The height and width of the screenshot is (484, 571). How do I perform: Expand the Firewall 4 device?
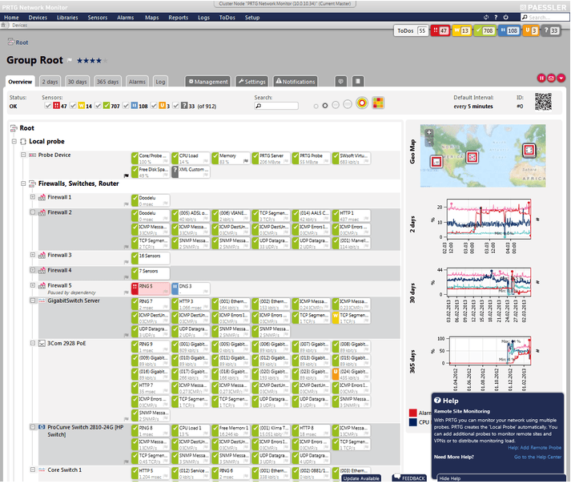33,270
